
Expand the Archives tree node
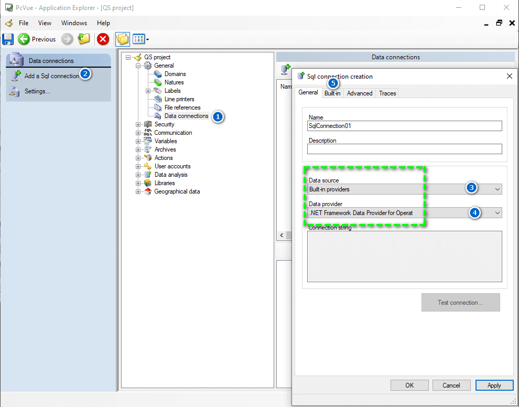138,149
